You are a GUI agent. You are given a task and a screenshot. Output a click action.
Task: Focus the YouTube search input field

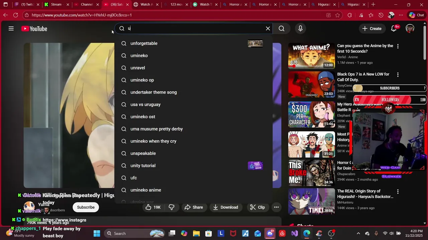(194, 29)
